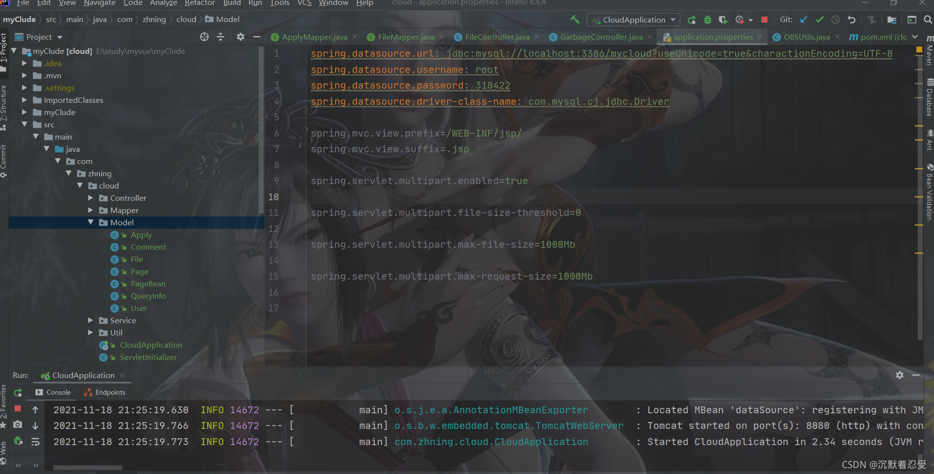Viewport: 934px width, 474px height.
Task: Collapse all nodes in the Project tree
Action: pos(221,37)
